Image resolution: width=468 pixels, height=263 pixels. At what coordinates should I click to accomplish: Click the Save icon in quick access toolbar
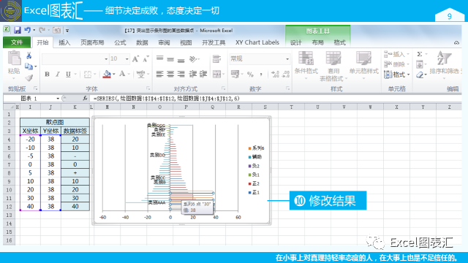(17, 30)
